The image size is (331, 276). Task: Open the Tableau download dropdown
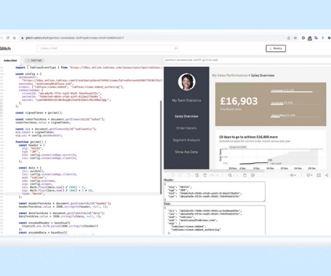click(x=310, y=175)
